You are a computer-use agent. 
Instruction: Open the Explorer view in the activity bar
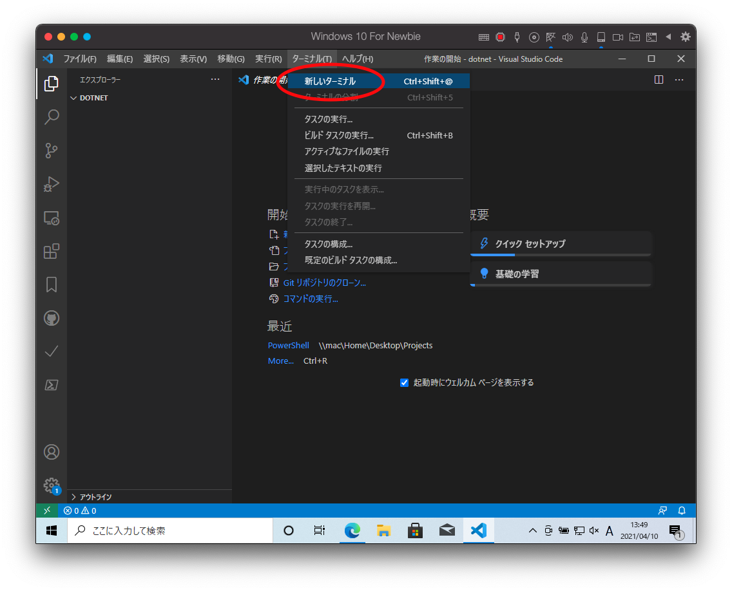point(52,84)
